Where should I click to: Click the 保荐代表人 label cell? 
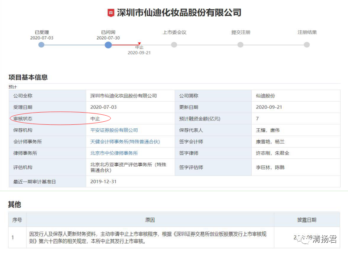click(x=213, y=130)
